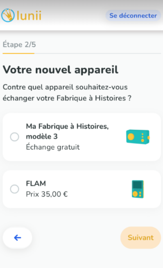This screenshot has height=268, width=163.
Task: Click the Échange gratuit subtitle
Action: click(53, 147)
